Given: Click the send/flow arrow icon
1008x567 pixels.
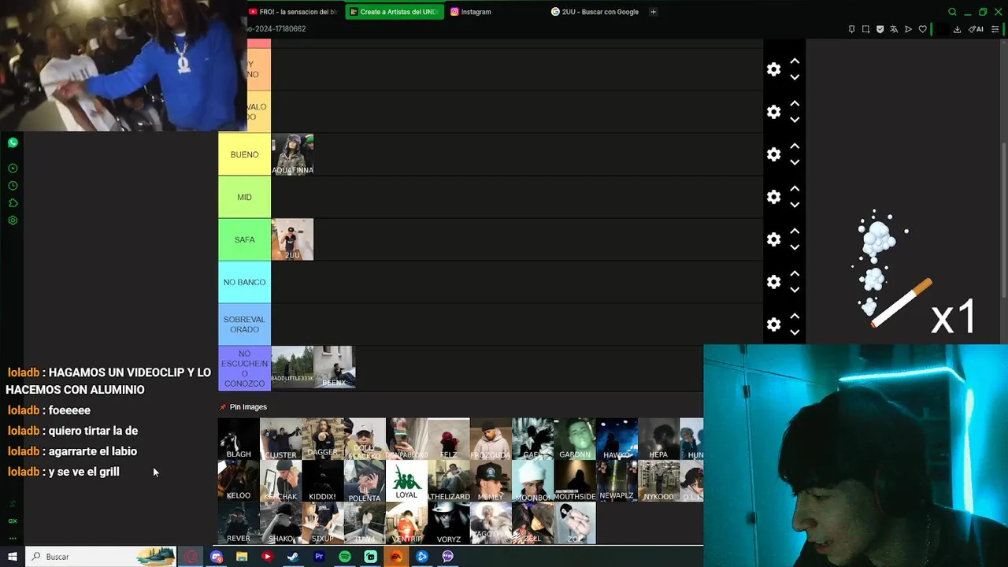Looking at the screenshot, I should click(908, 29).
